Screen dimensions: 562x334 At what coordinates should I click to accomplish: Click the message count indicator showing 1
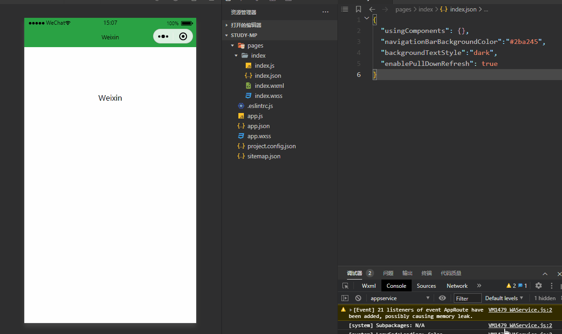[x=523, y=286]
